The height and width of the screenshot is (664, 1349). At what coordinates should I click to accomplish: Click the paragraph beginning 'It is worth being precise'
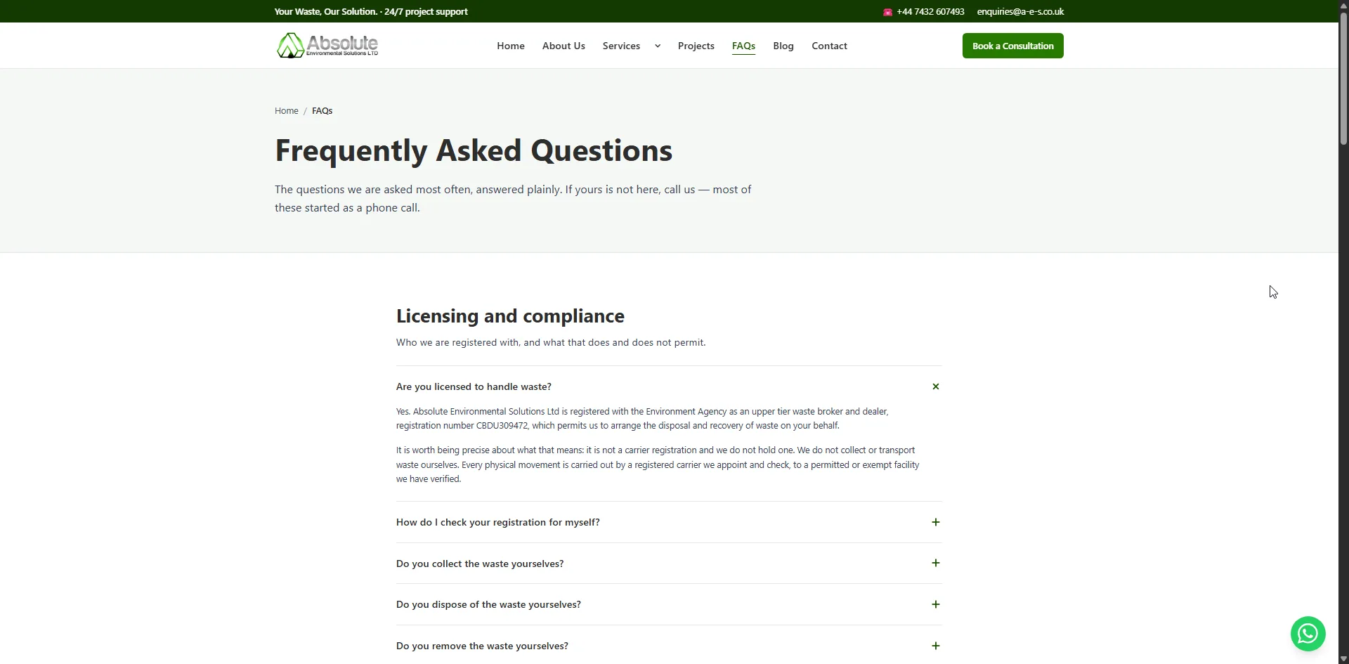pyautogui.click(x=658, y=464)
